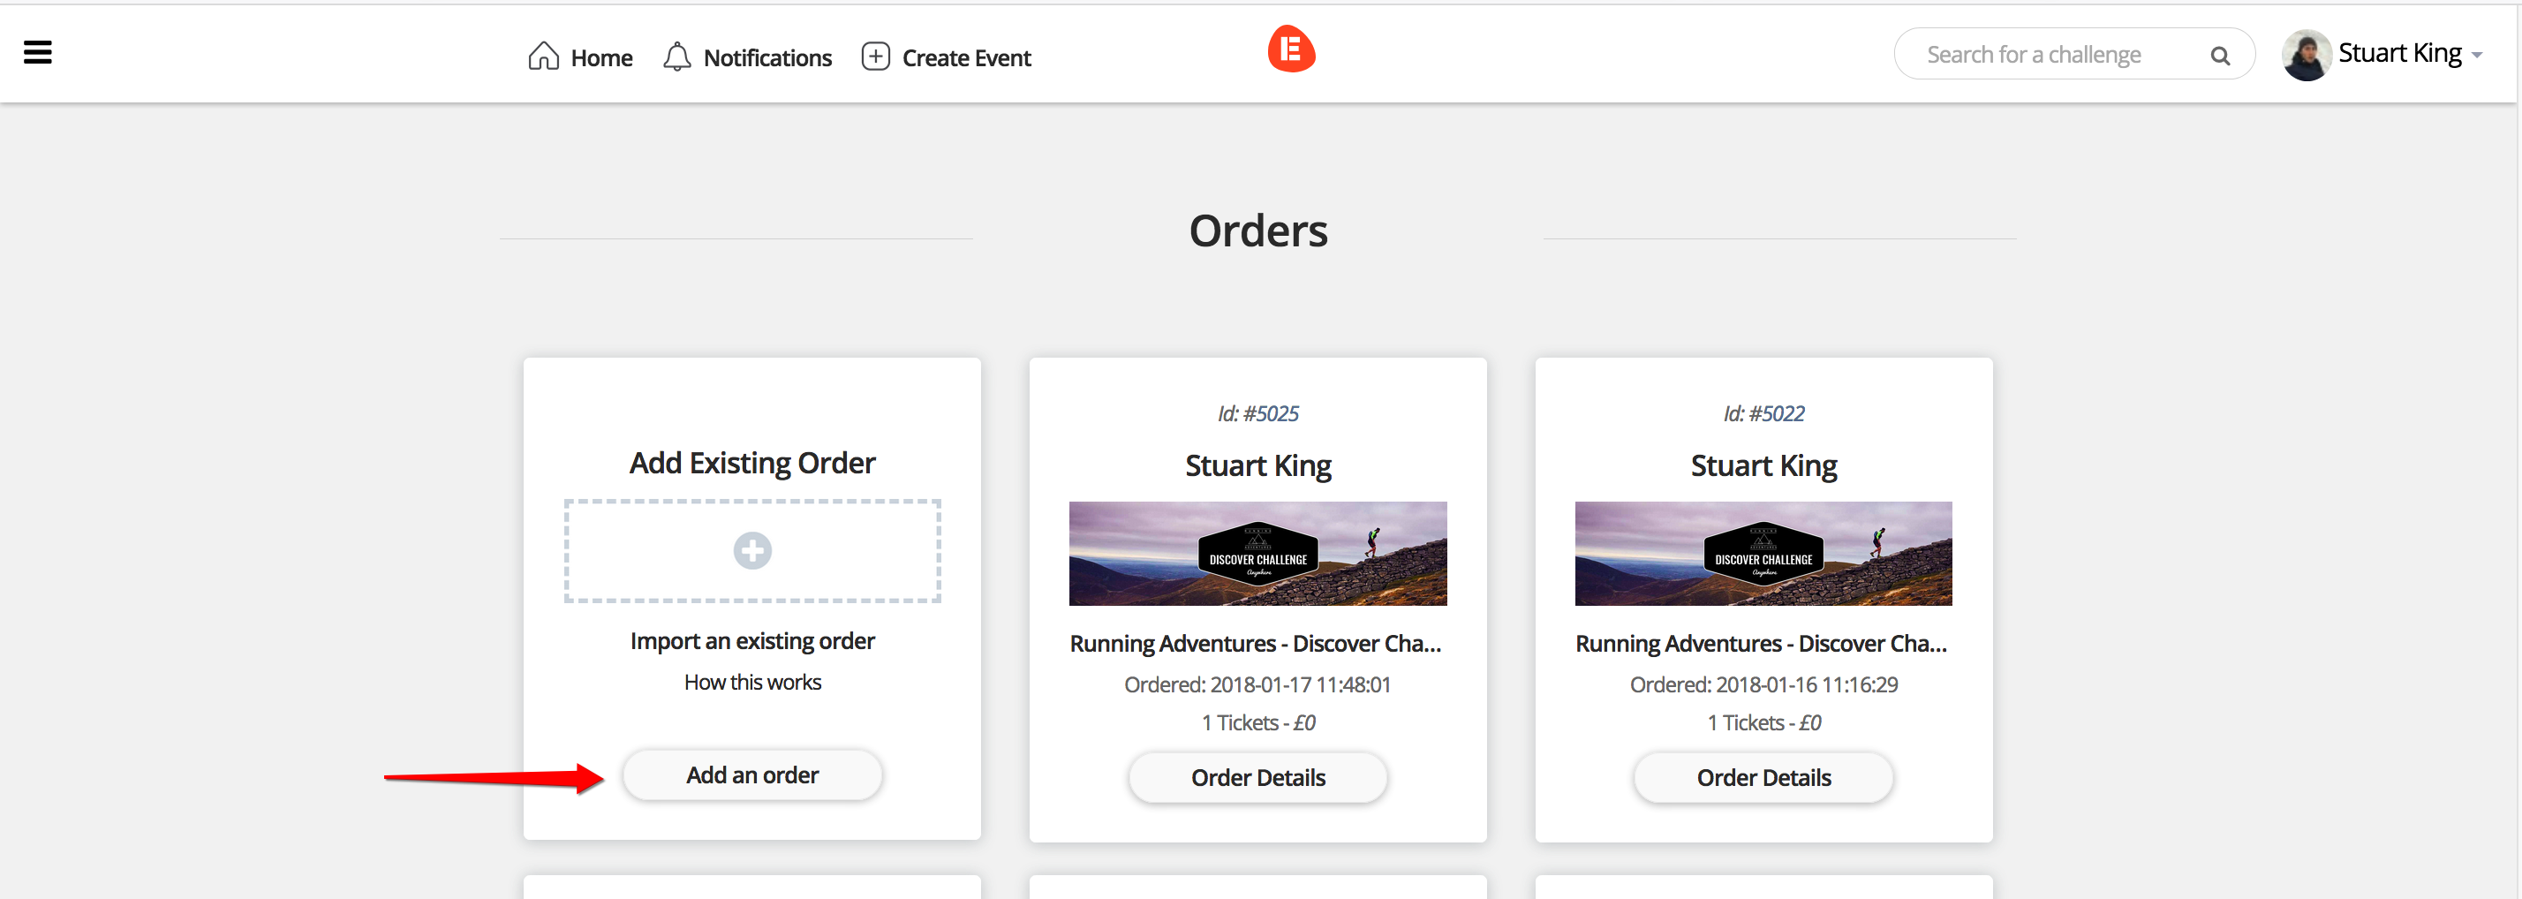Click Stuart King's profile avatar
The height and width of the screenshot is (899, 2522).
click(2306, 55)
